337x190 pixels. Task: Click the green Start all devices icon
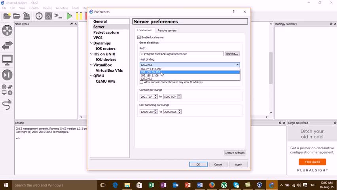[70, 16]
